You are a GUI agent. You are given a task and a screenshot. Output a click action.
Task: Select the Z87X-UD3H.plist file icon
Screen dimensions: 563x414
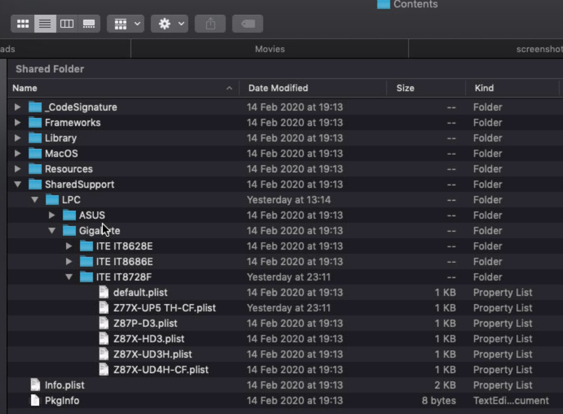pyautogui.click(x=104, y=354)
